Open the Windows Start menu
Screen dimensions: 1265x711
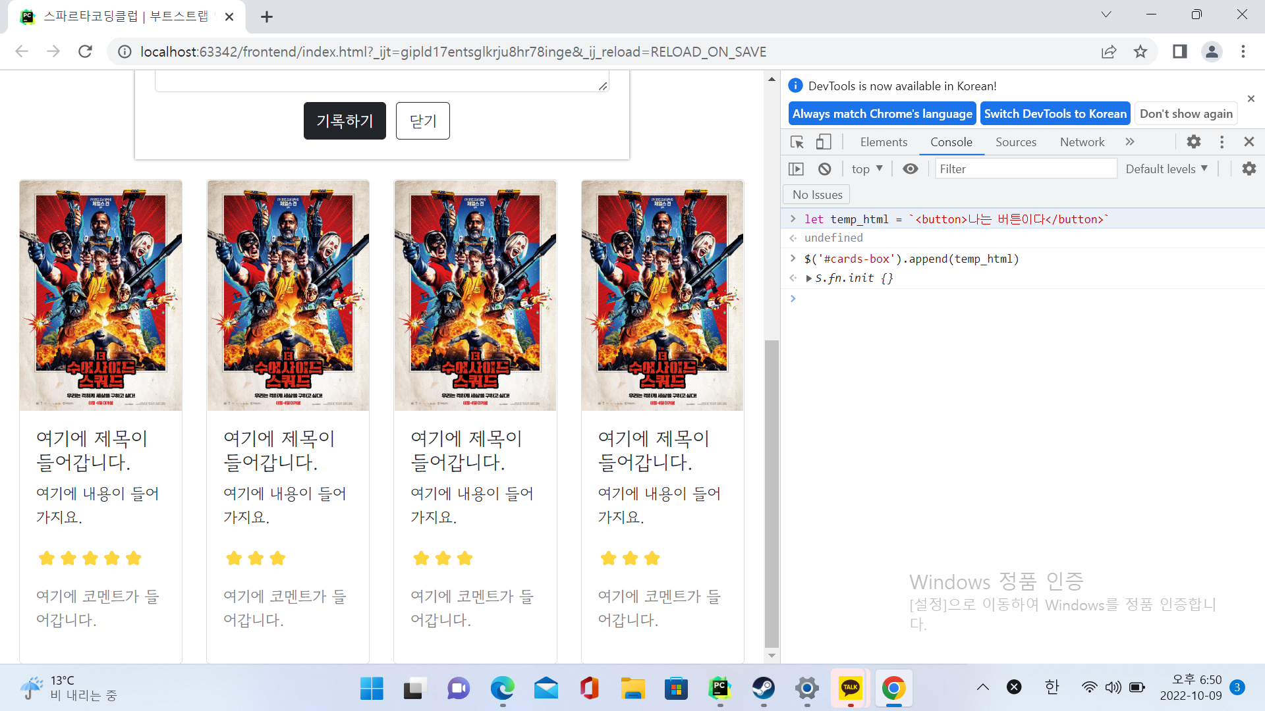click(x=372, y=688)
